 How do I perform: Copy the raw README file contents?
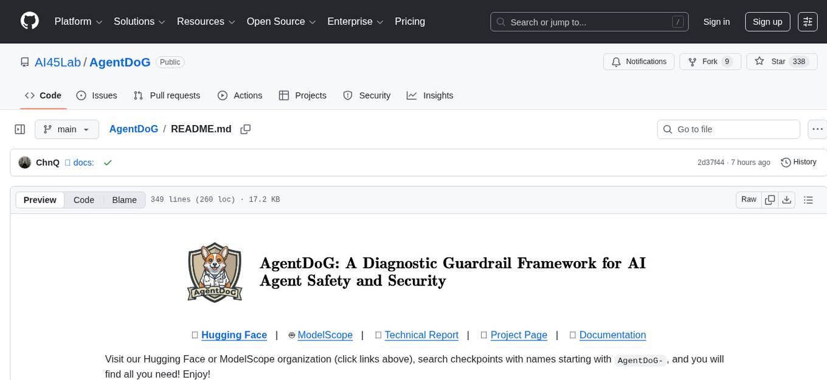[x=770, y=199]
